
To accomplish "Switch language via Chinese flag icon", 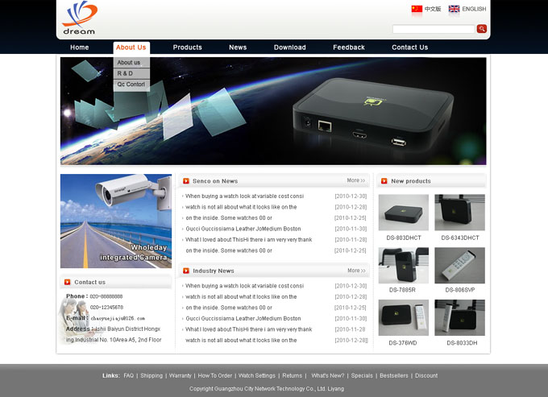I will tap(417, 9).
